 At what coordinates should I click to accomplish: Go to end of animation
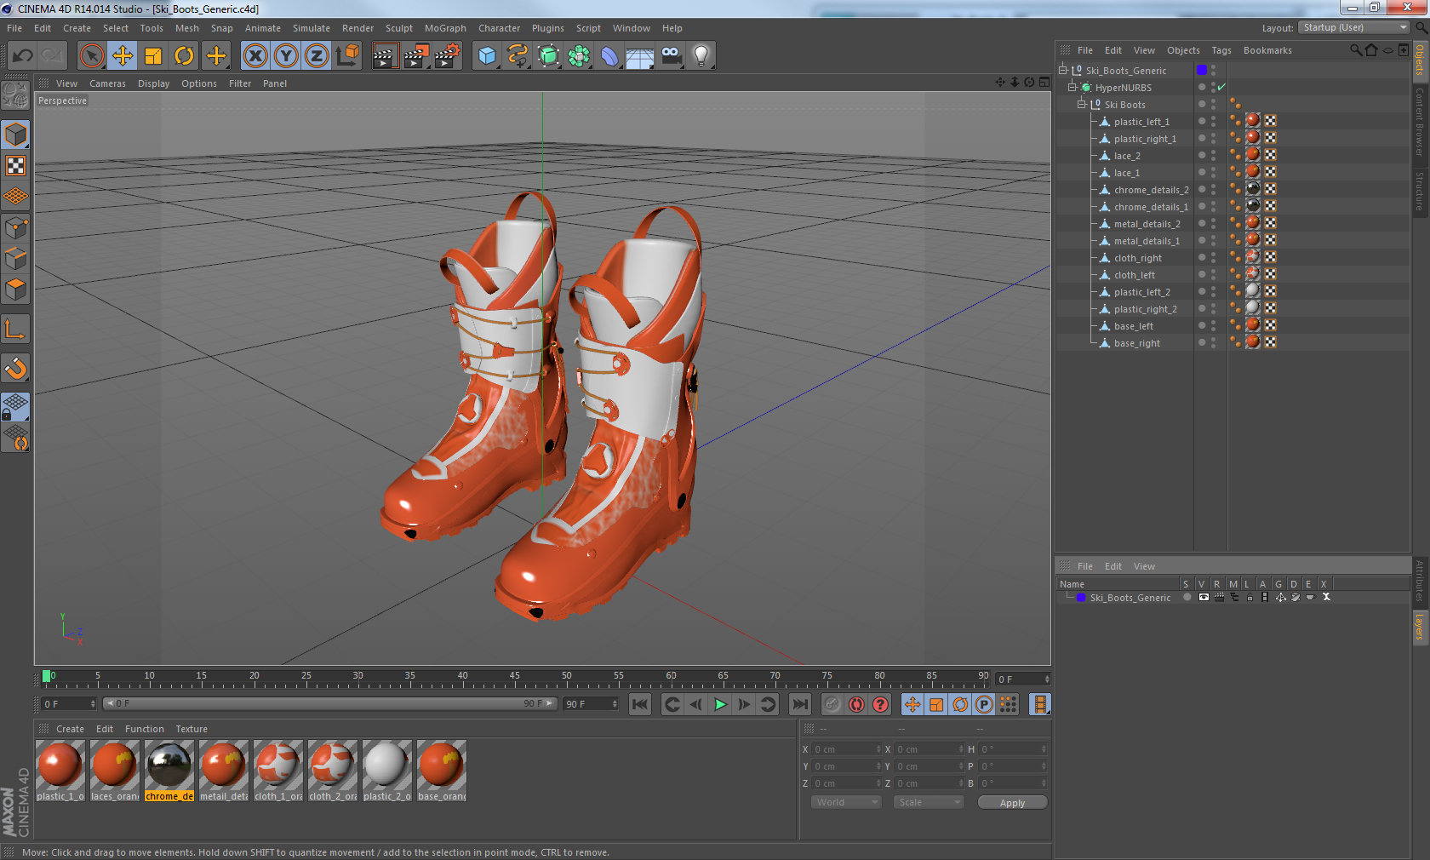tap(799, 704)
